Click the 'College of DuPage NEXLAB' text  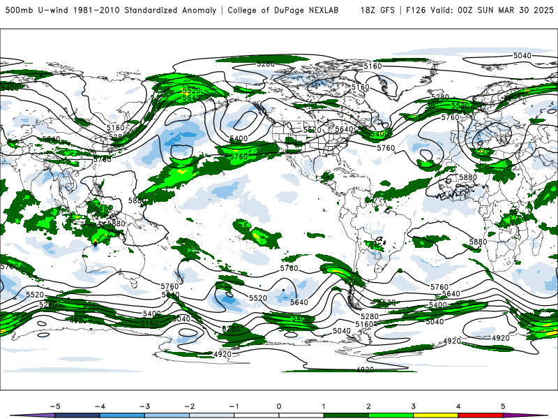click(283, 10)
